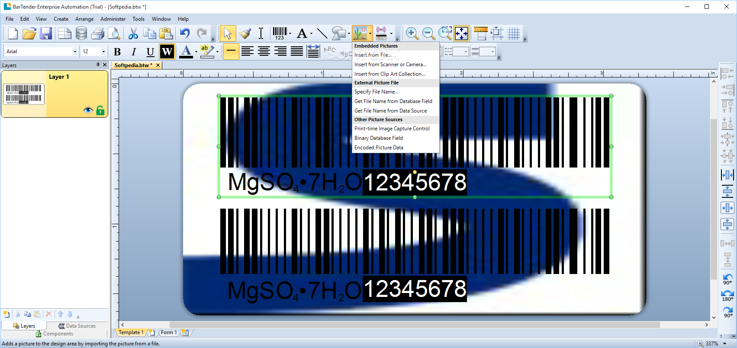
Task: Paste with the clipboard icon
Action: point(166,33)
